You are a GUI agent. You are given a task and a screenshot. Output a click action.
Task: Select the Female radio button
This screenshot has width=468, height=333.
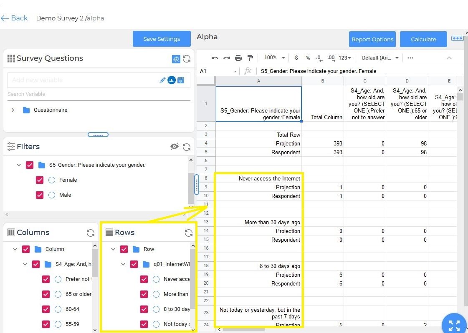tap(52, 180)
